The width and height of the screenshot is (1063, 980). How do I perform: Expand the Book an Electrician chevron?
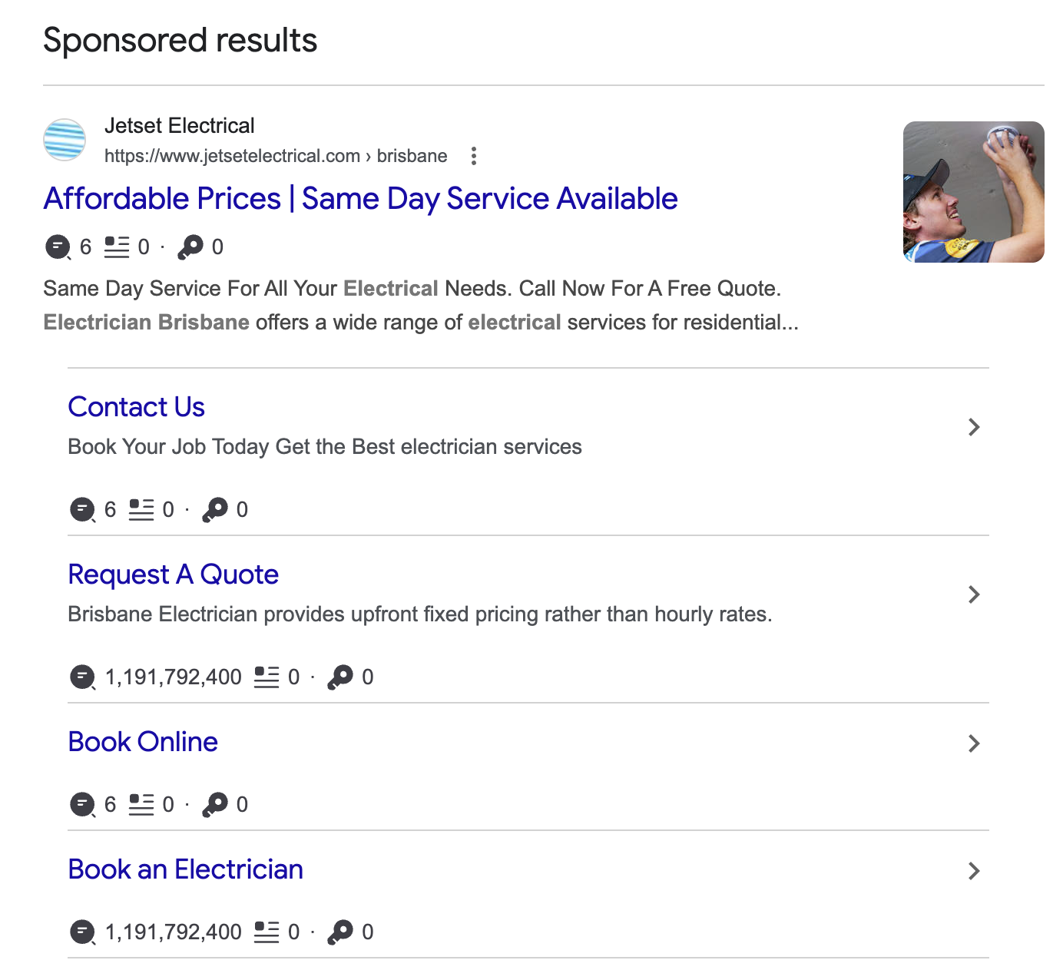(974, 872)
